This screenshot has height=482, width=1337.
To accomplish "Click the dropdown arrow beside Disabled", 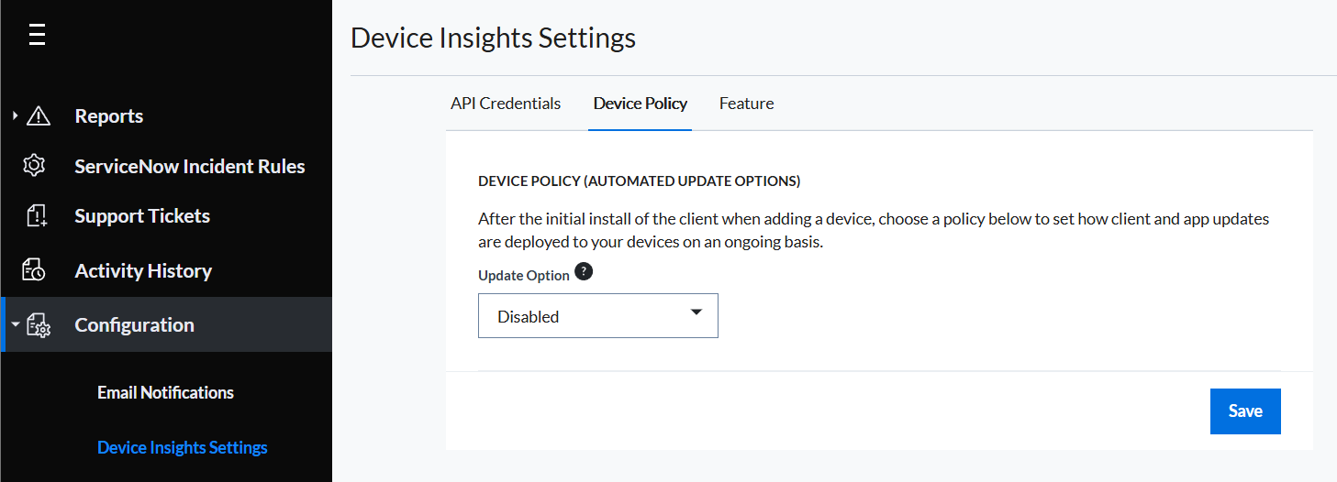I will (696, 312).
